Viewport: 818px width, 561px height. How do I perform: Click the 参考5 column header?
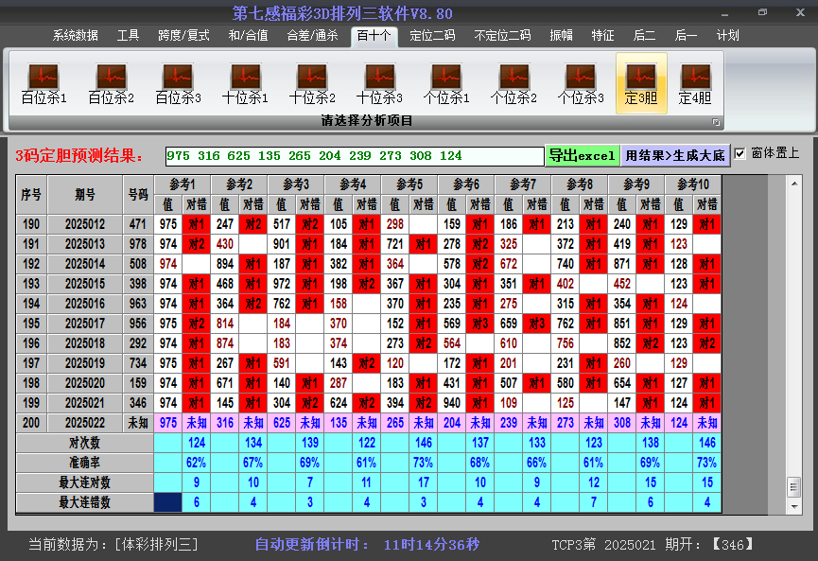(409, 184)
